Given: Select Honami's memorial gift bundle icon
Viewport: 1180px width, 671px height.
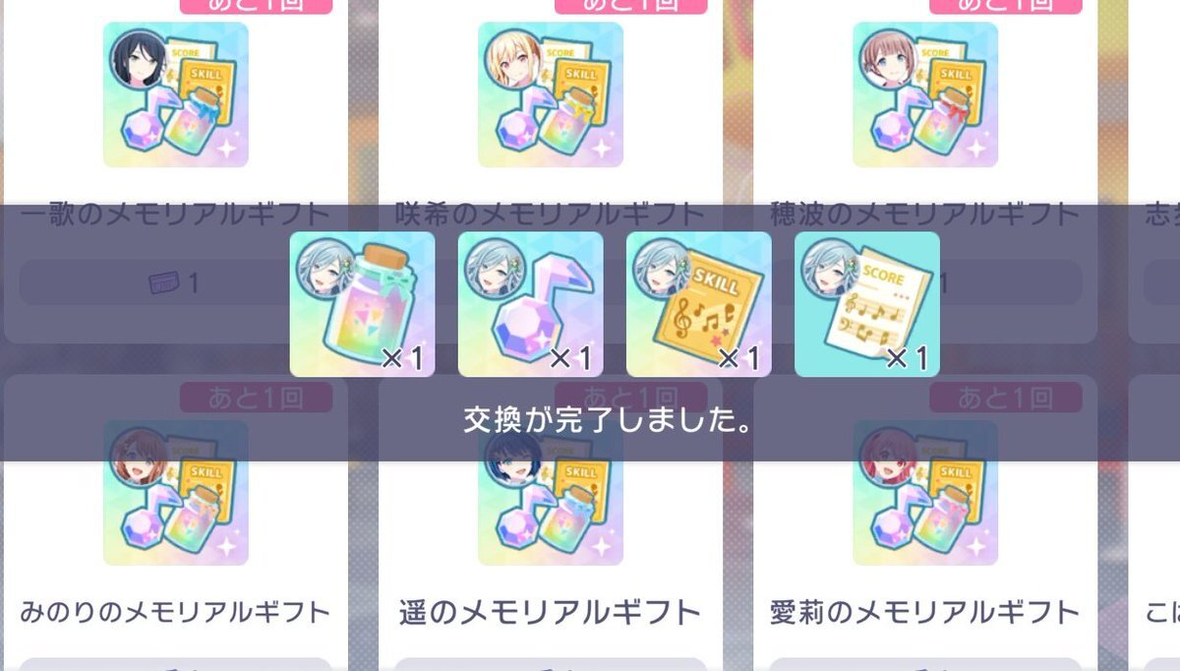Looking at the screenshot, I should click(x=925, y=94).
